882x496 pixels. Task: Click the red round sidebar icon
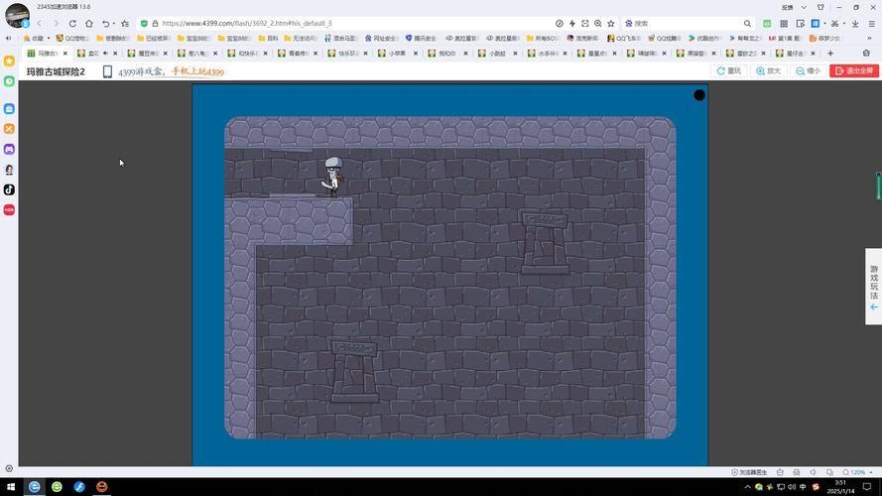click(x=9, y=209)
